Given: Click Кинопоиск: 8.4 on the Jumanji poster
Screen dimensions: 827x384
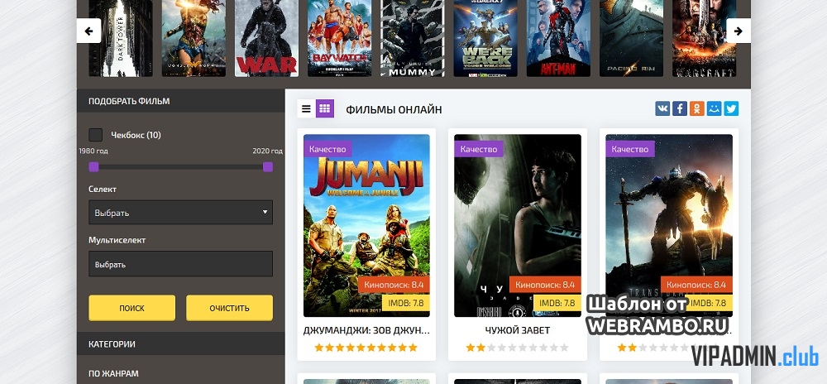Looking at the screenshot, I should (x=394, y=285).
